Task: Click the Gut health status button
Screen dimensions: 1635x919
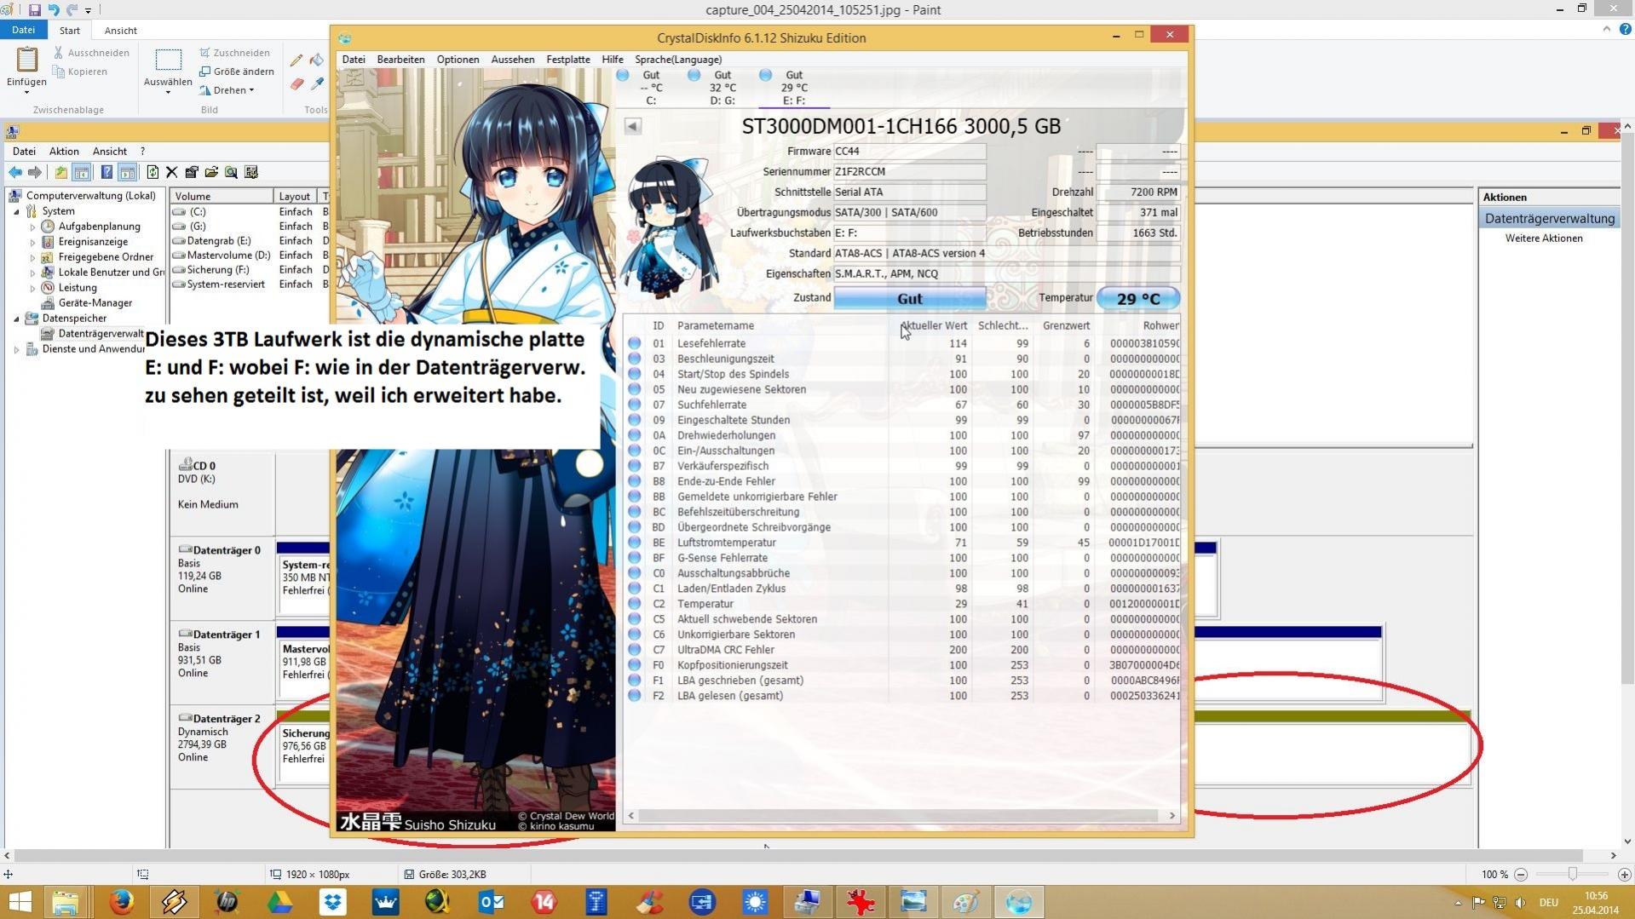Action: (x=909, y=299)
